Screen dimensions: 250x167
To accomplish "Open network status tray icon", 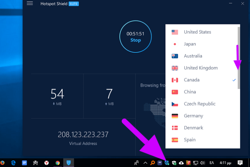I will 195,163.
